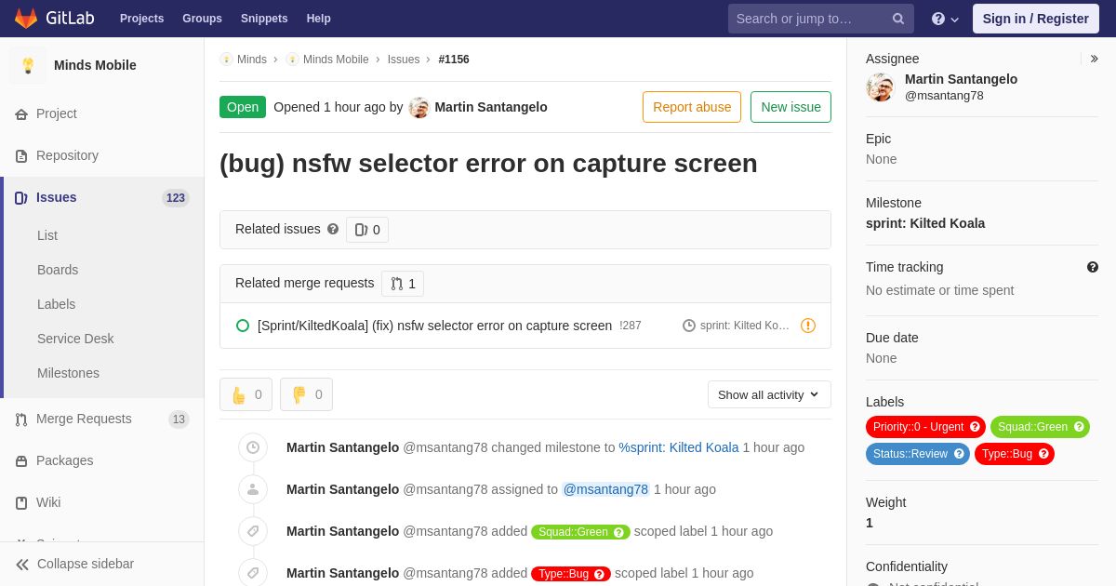Click the Wiki icon in sidebar
Screen dimensions: 1116x586
(x=21, y=502)
